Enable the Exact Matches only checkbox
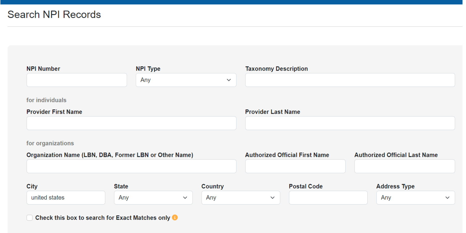The width and height of the screenshot is (466, 233). point(30,218)
